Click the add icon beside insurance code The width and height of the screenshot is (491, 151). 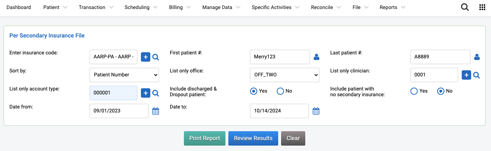[146, 57]
